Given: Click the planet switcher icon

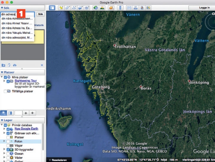Looking at the screenshot, I should [x=111, y=8].
